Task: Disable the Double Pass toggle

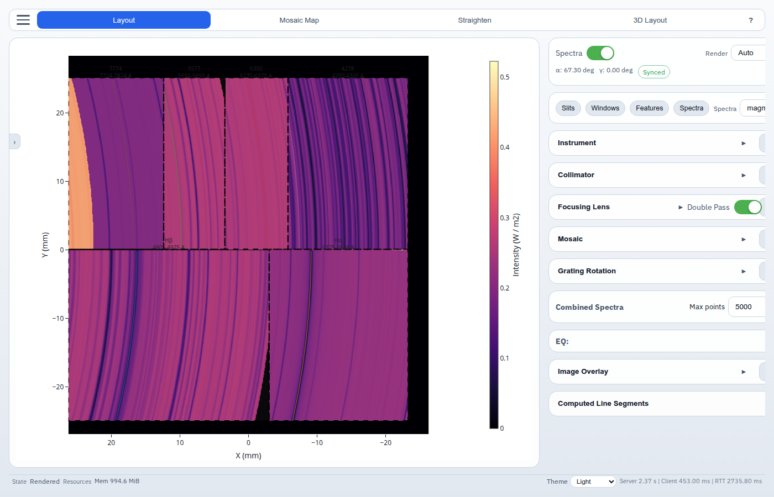Action: tap(748, 207)
